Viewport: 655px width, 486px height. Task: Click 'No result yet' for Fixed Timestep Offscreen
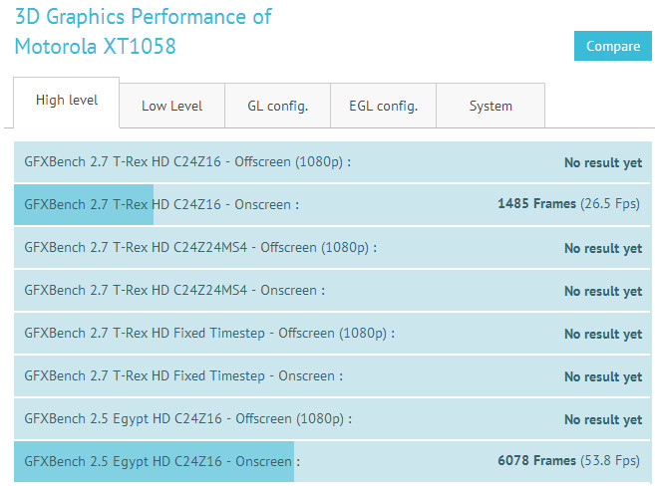(603, 335)
